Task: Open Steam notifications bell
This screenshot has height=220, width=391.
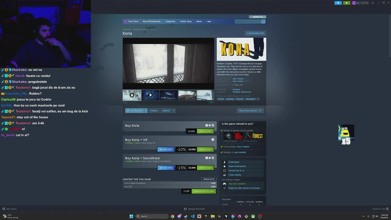Action: (346, 3)
